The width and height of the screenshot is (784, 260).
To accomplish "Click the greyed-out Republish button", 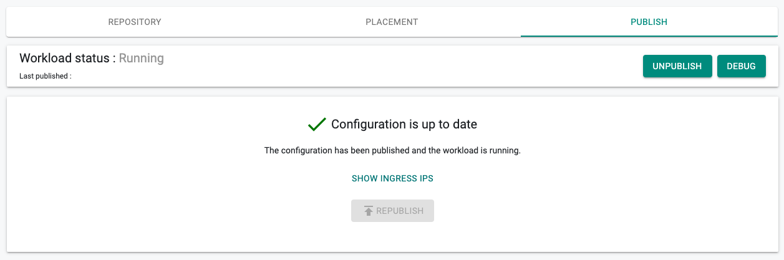I will [392, 211].
